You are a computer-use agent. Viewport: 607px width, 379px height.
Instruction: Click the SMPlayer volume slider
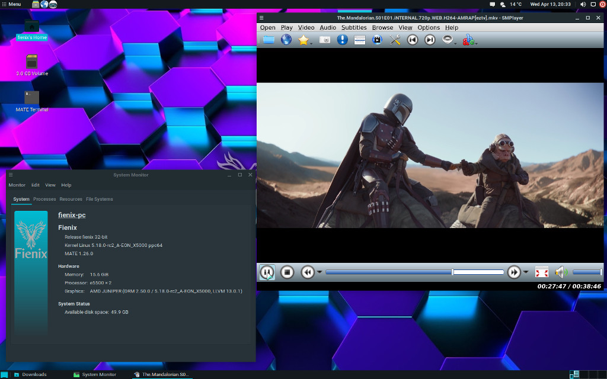point(587,272)
